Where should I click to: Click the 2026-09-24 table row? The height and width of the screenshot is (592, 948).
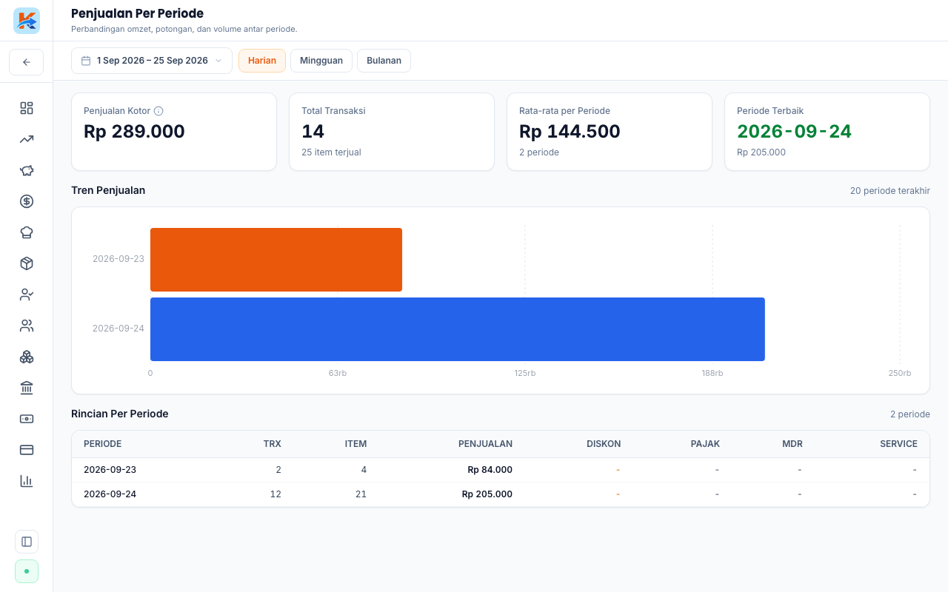[501, 494]
